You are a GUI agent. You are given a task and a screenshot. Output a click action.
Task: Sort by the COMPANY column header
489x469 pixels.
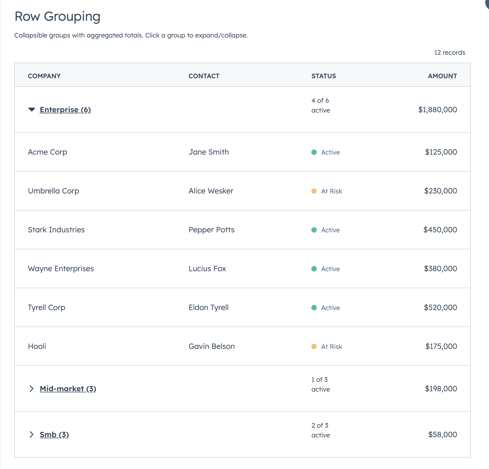coord(44,76)
